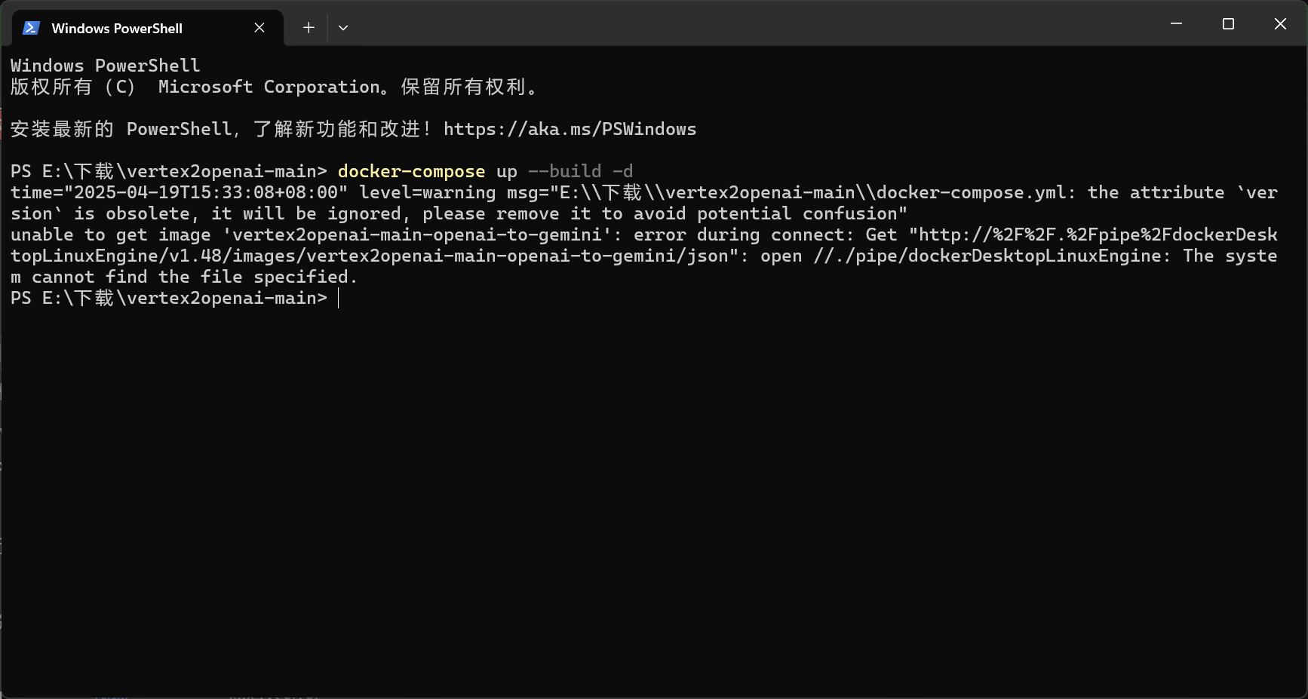This screenshot has width=1308, height=699.
Task: Click the level=warning text in the output
Action: pos(427,193)
